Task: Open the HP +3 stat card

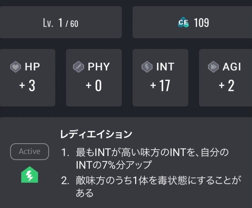Action: coord(28,77)
